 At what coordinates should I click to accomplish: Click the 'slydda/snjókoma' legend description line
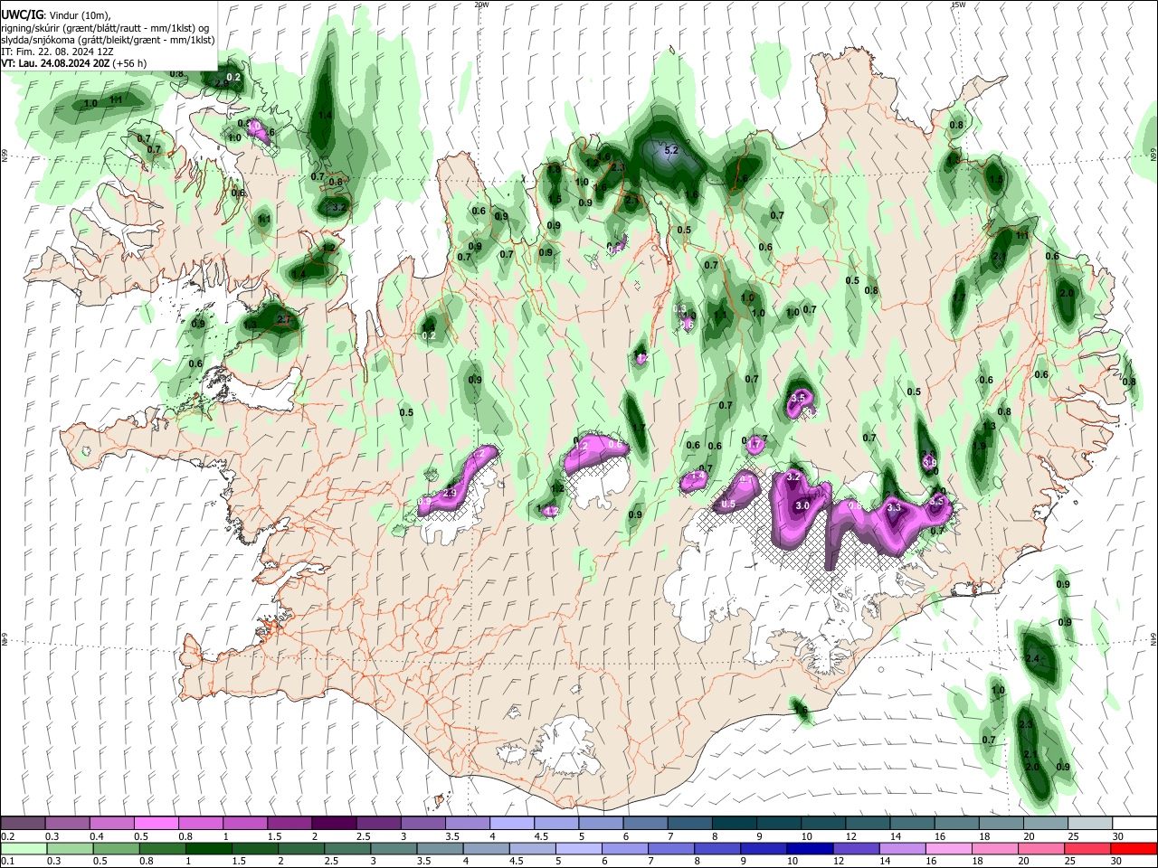(x=108, y=40)
